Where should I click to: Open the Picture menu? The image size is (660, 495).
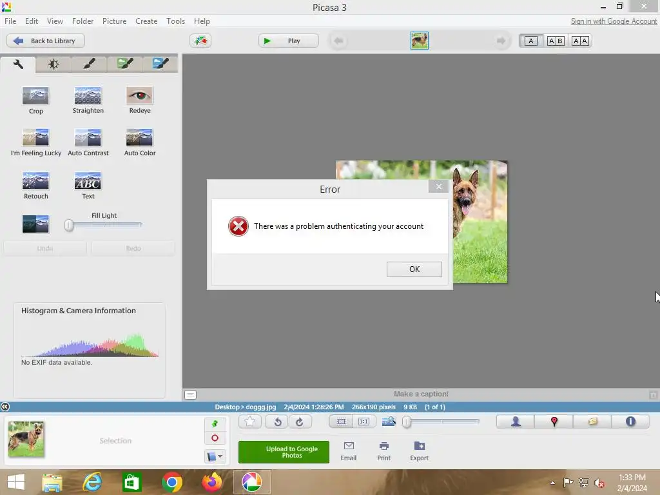(115, 21)
